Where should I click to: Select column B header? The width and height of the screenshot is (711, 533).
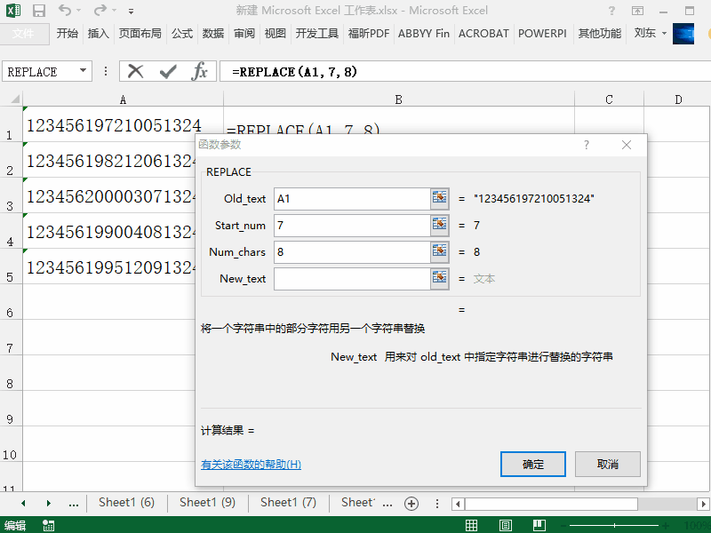click(x=398, y=99)
